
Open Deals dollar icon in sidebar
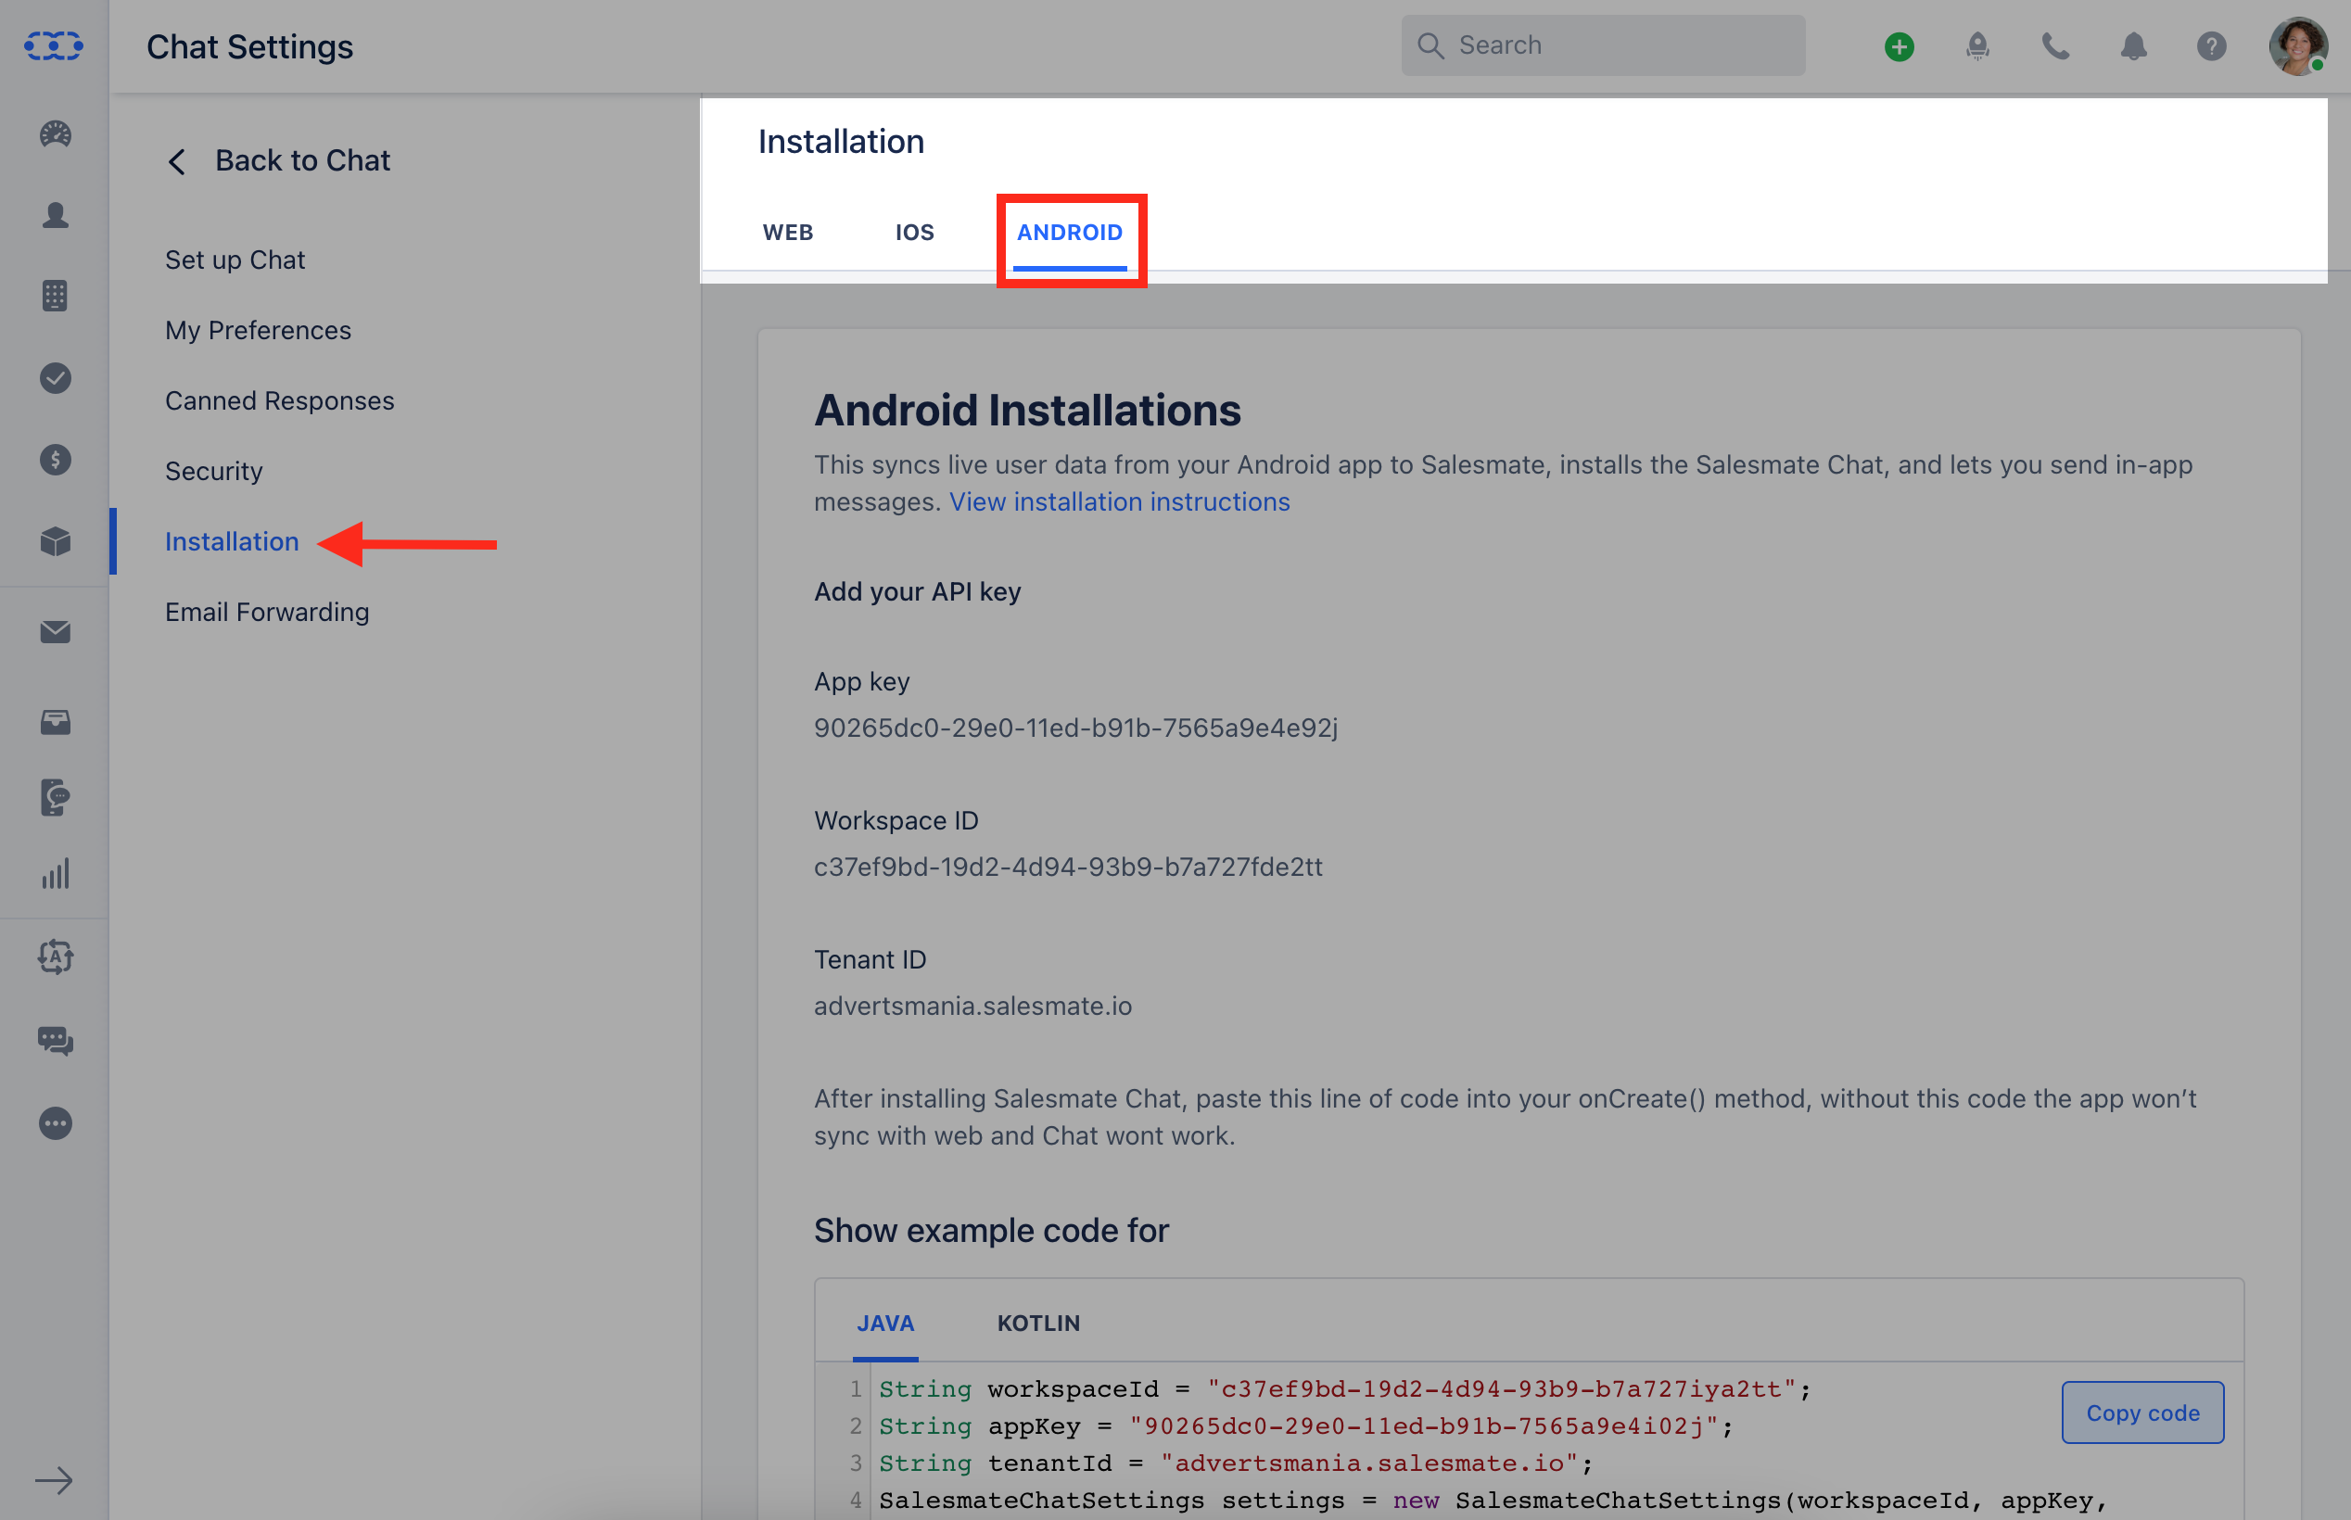[x=56, y=460]
